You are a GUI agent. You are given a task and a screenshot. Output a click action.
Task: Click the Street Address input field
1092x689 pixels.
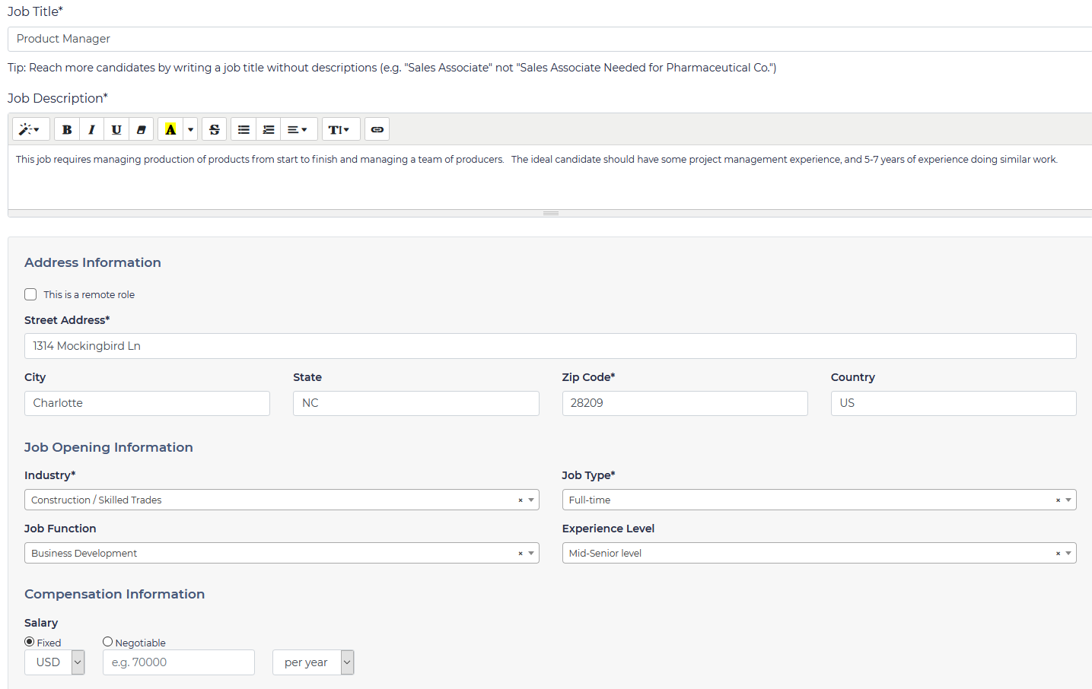tap(549, 346)
